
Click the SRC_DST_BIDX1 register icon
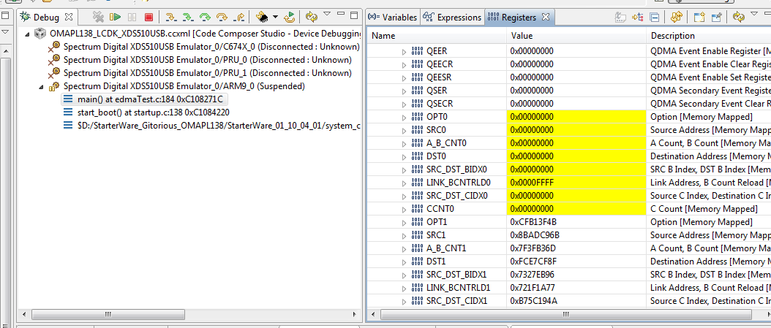coord(416,275)
